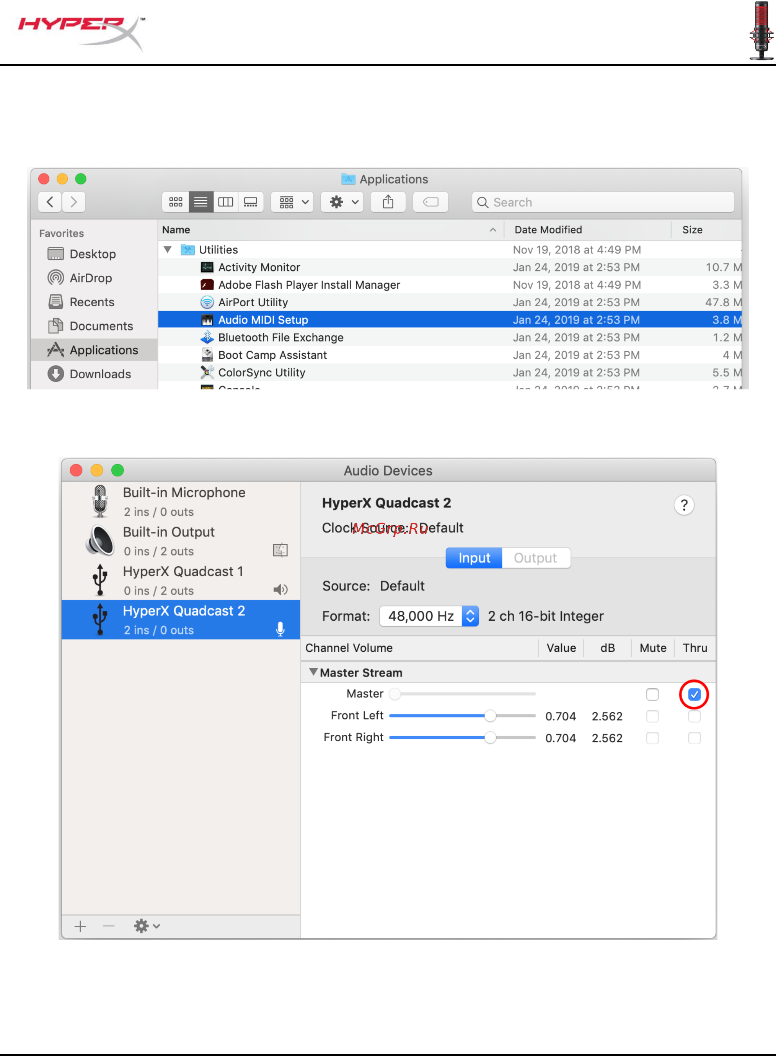The image size is (776, 1056).
Task: Open the Finder group-by arrange dropdown
Action: point(293,202)
